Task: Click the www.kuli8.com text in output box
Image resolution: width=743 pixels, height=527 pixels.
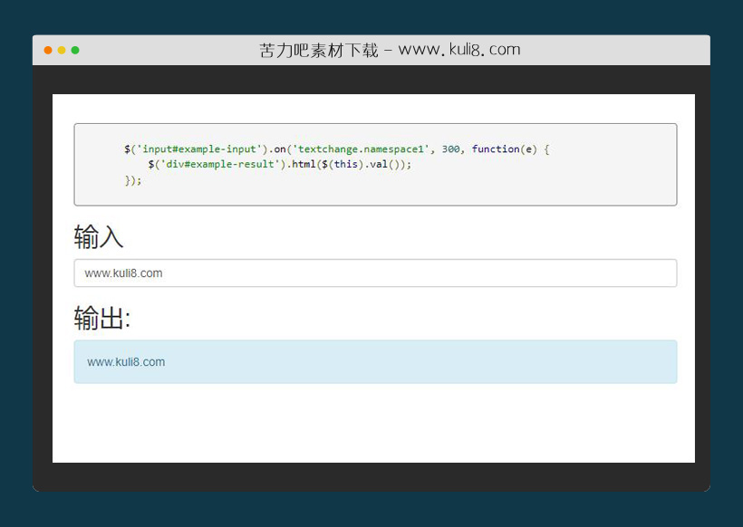Action: 126,362
